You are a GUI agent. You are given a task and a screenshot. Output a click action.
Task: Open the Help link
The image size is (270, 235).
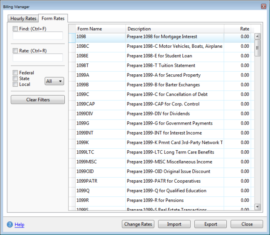[x=20, y=225]
